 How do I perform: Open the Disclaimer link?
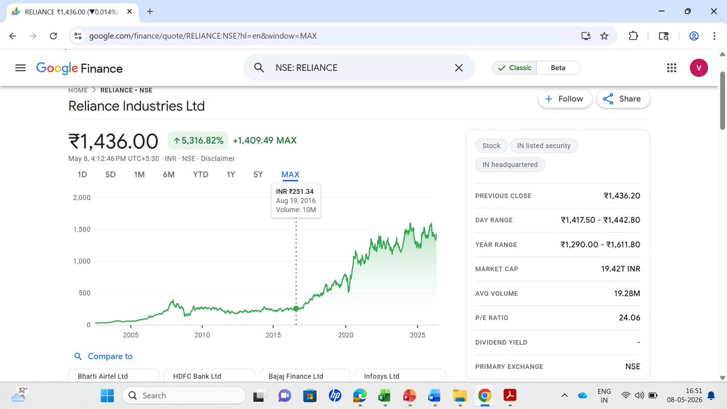pyautogui.click(x=218, y=159)
